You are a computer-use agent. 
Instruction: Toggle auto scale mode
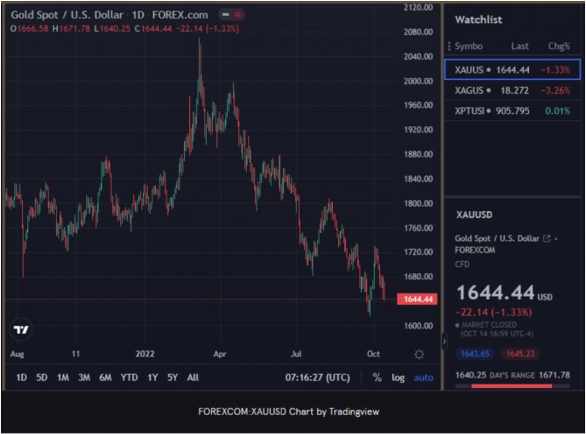pos(423,378)
